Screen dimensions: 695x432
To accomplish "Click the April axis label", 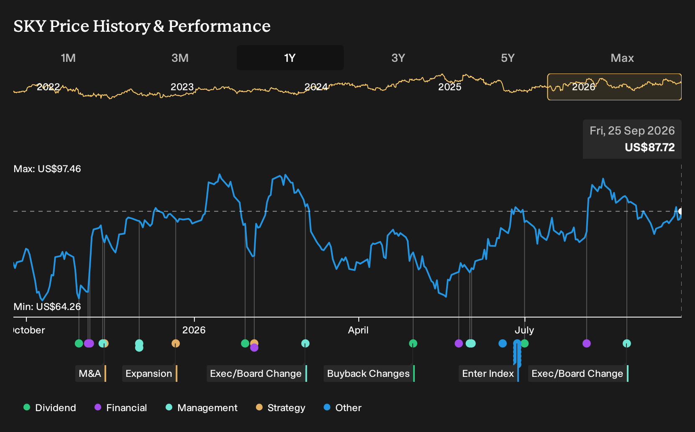I will click(x=358, y=330).
